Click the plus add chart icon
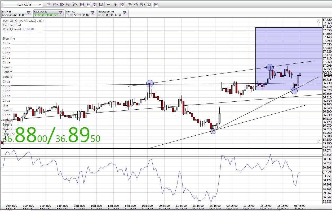The image size is (332, 211). (156, 5)
